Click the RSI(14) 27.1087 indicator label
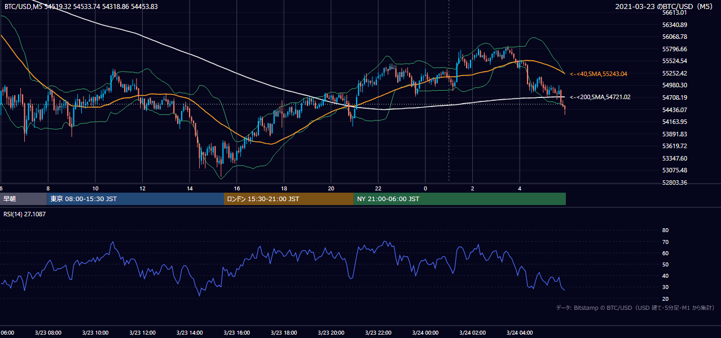721x338 pixels. (25, 214)
